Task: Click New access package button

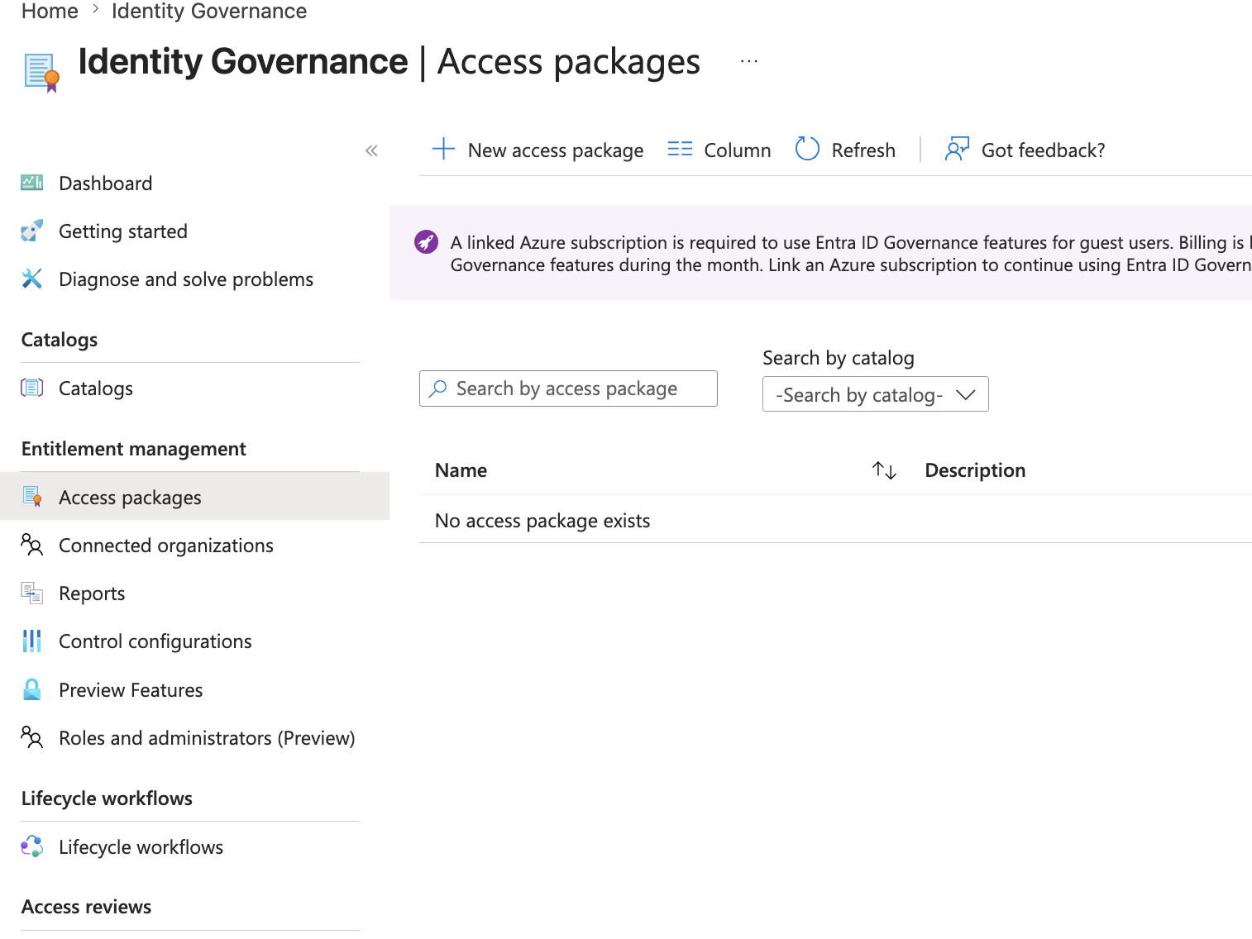Action: [x=538, y=150]
